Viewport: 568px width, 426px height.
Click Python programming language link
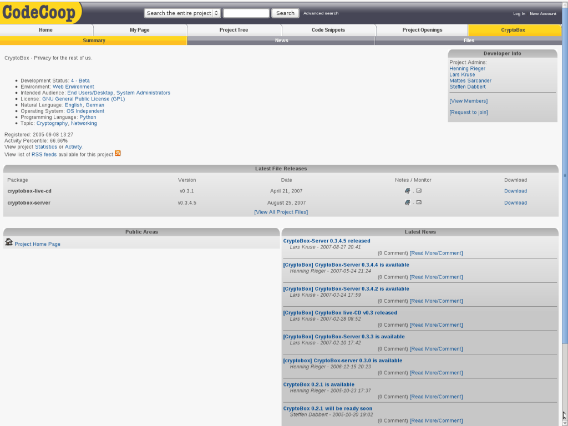pos(88,118)
